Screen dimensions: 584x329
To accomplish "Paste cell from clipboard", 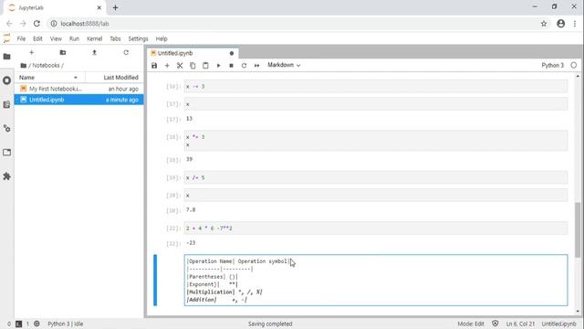I will pyautogui.click(x=205, y=65).
